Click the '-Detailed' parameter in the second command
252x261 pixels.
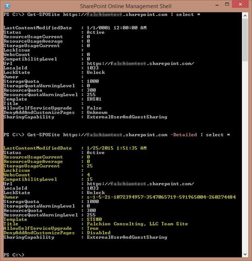[184, 135]
